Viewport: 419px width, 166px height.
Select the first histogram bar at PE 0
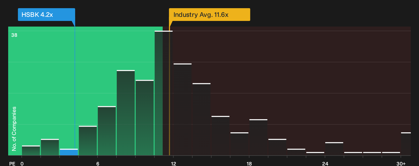click(x=31, y=151)
